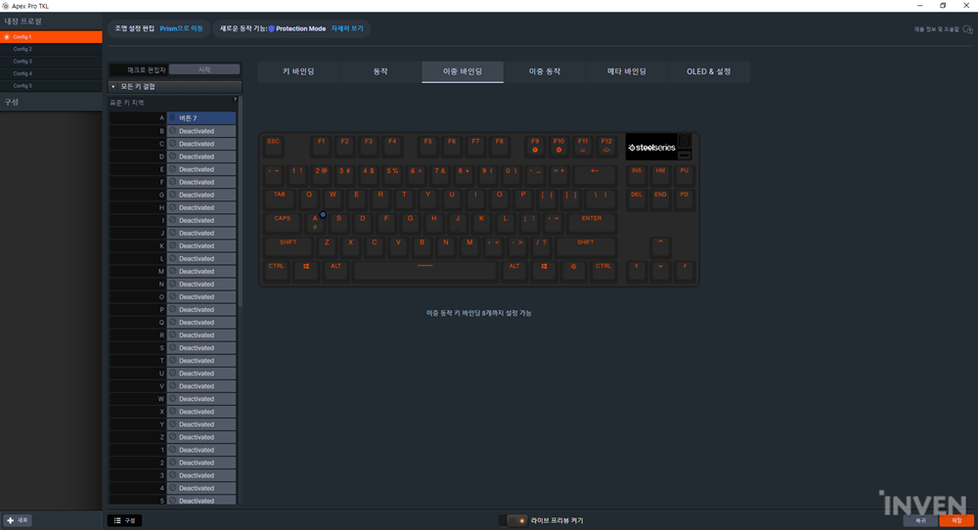Open Deactivated dropdown for key K

(x=201, y=245)
